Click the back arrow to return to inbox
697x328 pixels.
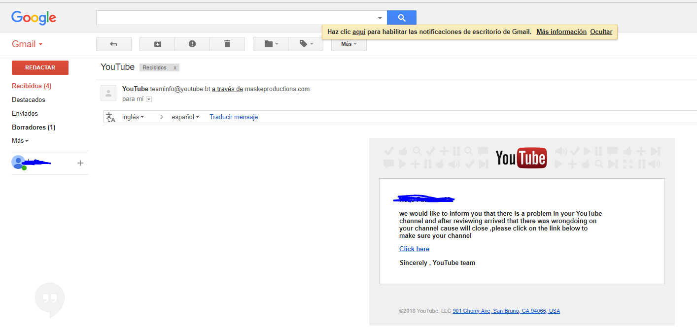point(114,44)
